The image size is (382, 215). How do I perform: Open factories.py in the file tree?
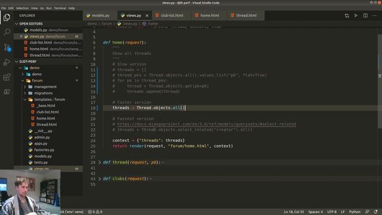pyautogui.click(x=44, y=150)
